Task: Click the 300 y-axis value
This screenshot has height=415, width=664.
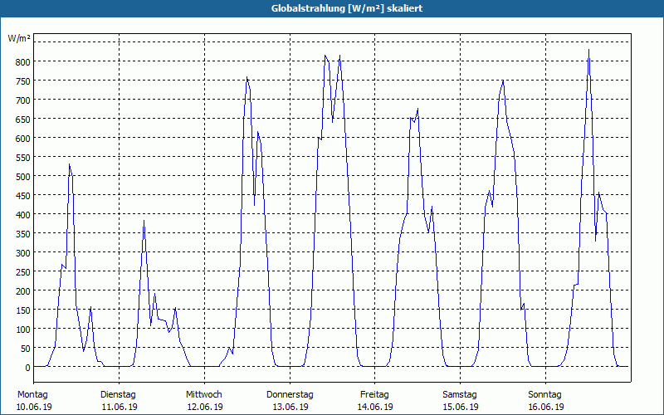Action: point(22,253)
